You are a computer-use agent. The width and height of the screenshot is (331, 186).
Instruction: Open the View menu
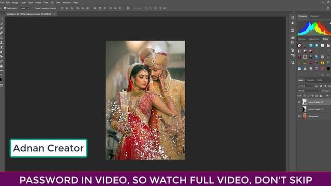click(58, 3)
